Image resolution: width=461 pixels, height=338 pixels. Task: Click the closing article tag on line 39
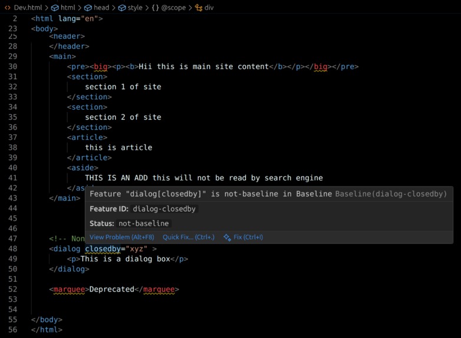90,157
